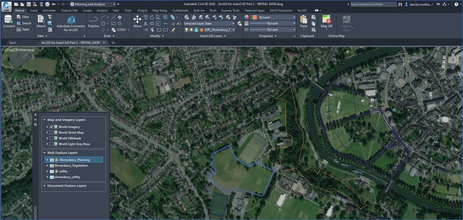This screenshot has width=463, height=220.
Task: Open settings gear in Contents palette
Action: (35, 125)
